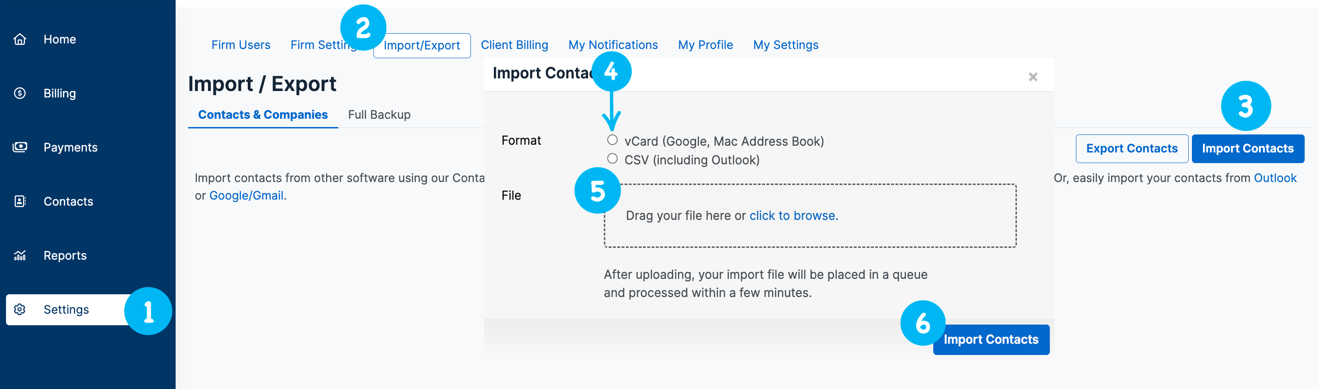This screenshot has height=389, width=1319.
Task: Follow the Google/Gmail import link
Action: pyautogui.click(x=246, y=195)
